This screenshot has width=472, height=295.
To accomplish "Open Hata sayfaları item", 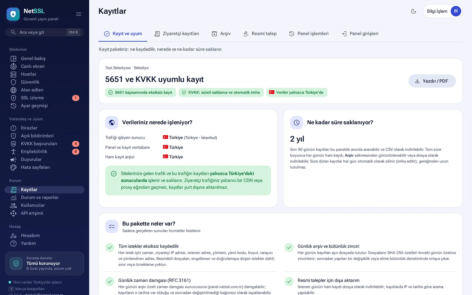I will 45,167.
